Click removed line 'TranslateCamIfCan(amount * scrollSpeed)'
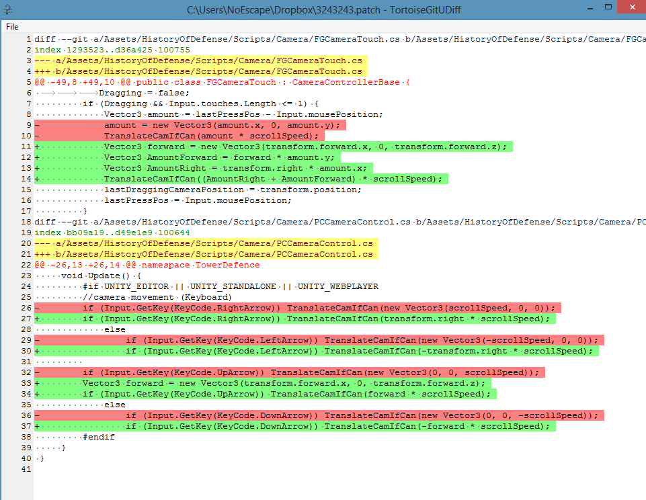Image resolution: width=646 pixels, height=500 pixels. point(179,136)
